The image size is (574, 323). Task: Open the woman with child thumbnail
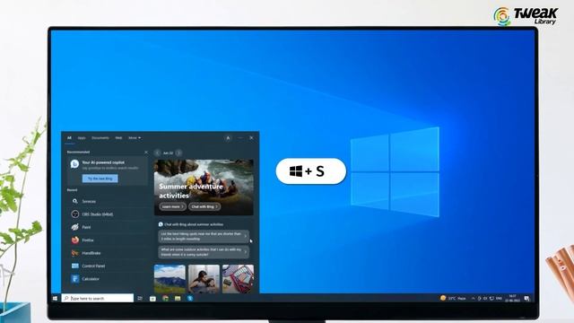[x=204, y=279]
